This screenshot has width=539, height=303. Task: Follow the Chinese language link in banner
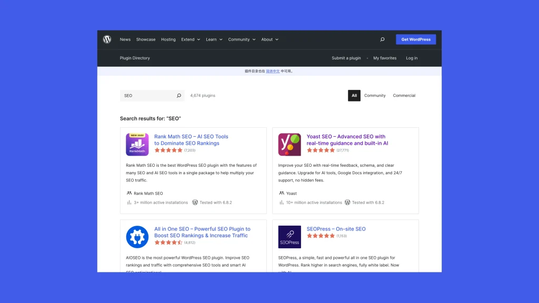click(x=273, y=71)
